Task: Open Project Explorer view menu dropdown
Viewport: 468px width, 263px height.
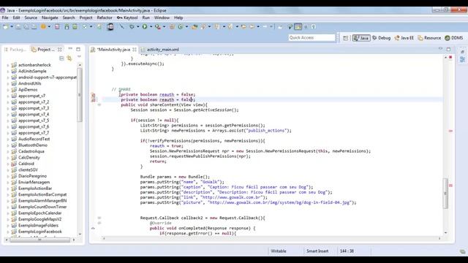Action: click(x=79, y=57)
